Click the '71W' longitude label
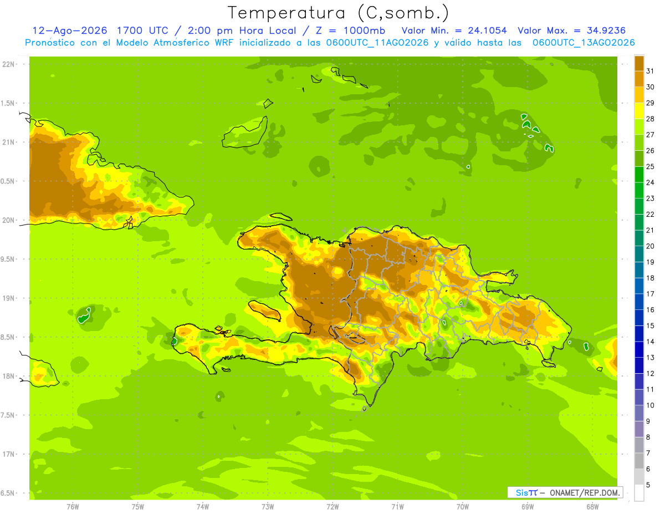This screenshot has width=665, height=514. [397, 507]
